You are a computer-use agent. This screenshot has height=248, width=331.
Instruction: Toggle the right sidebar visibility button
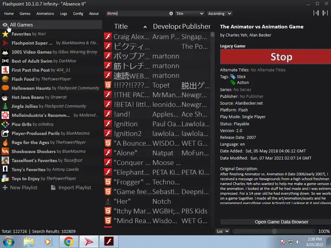click(325, 13)
